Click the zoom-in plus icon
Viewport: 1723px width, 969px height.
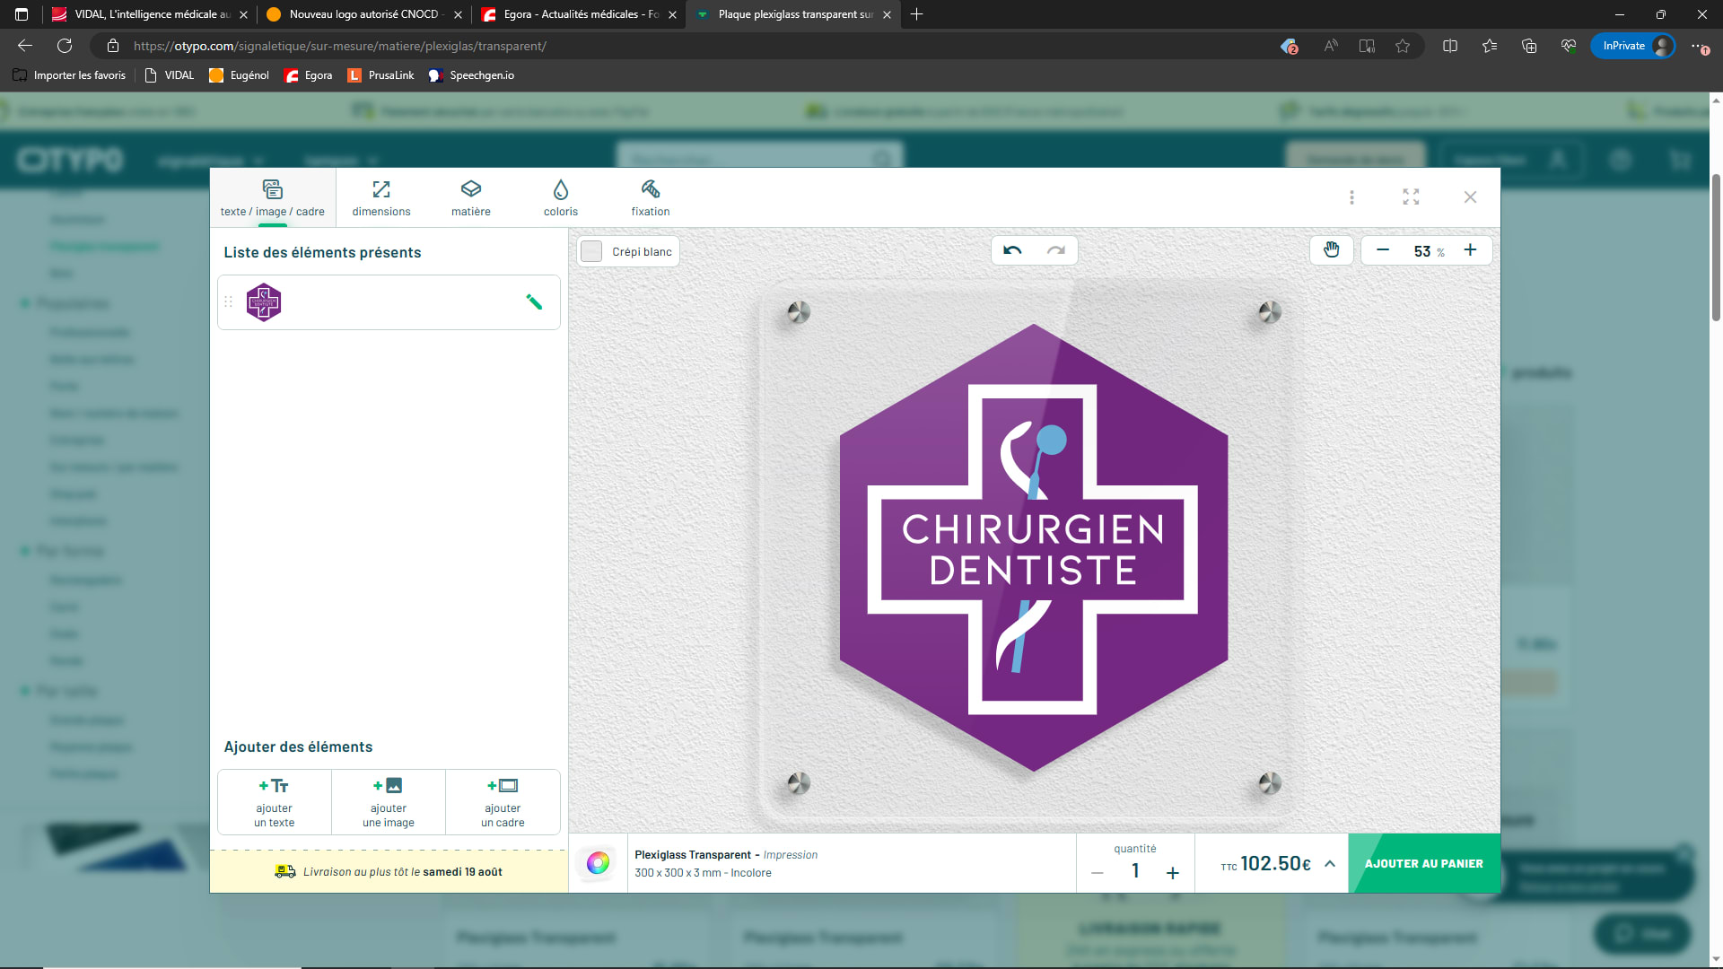[x=1470, y=250]
